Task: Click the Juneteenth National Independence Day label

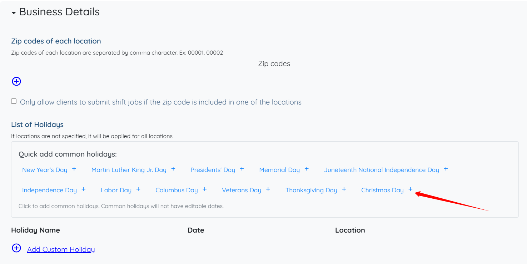Action: tap(381, 170)
